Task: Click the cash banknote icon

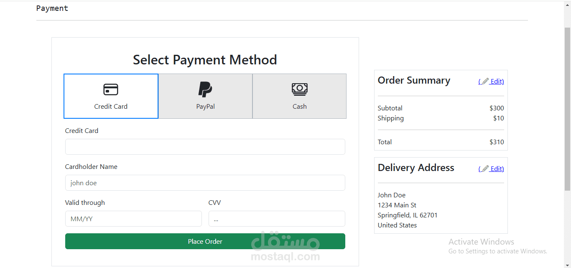Action: 299,89
